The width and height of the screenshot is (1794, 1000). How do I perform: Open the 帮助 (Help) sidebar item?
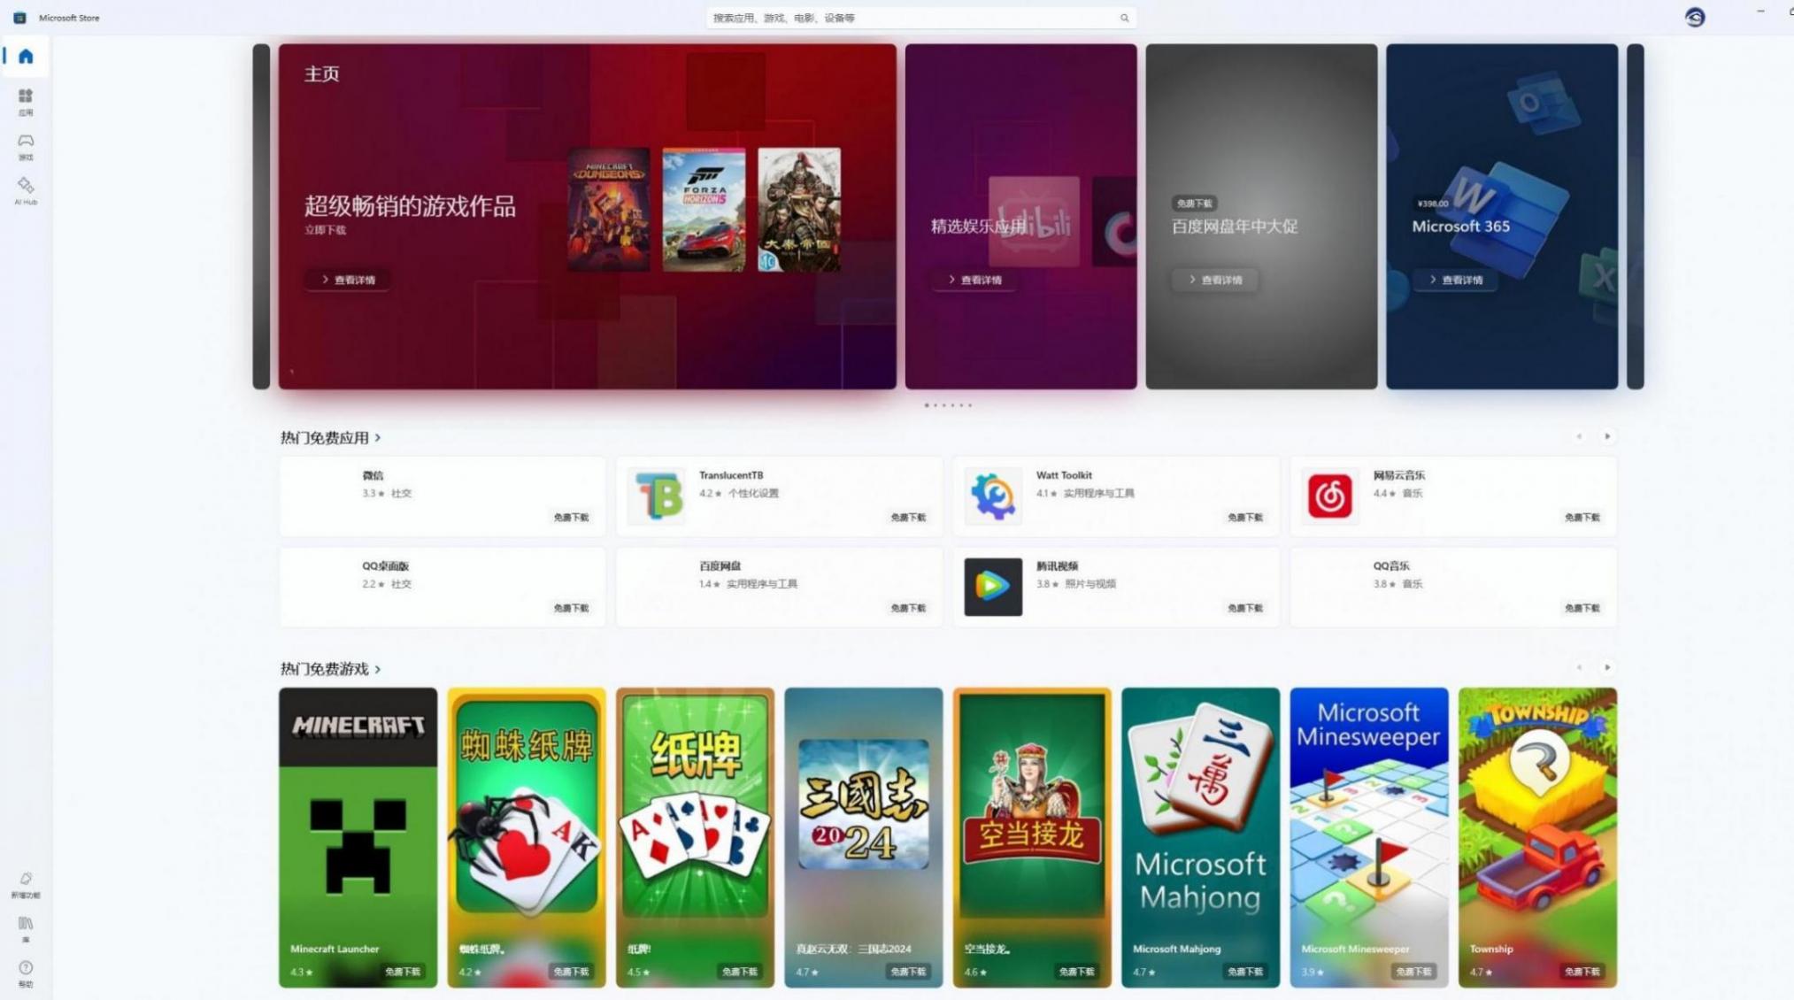[26, 973]
